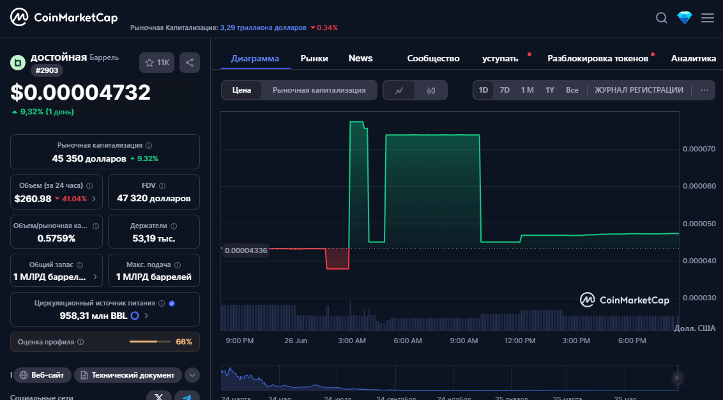The height and width of the screenshot is (400, 723).
Task: Click the 47 320 долларов FDV value
Action: pos(153,198)
